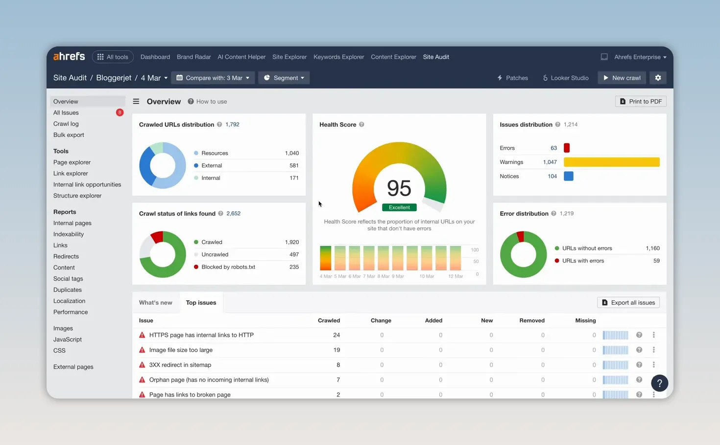Click the red Errors bar
This screenshot has width=720, height=445.
click(567, 148)
